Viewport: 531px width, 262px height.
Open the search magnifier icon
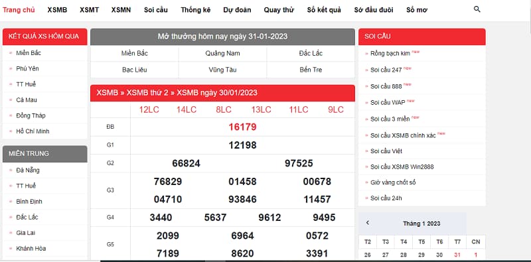point(477,9)
